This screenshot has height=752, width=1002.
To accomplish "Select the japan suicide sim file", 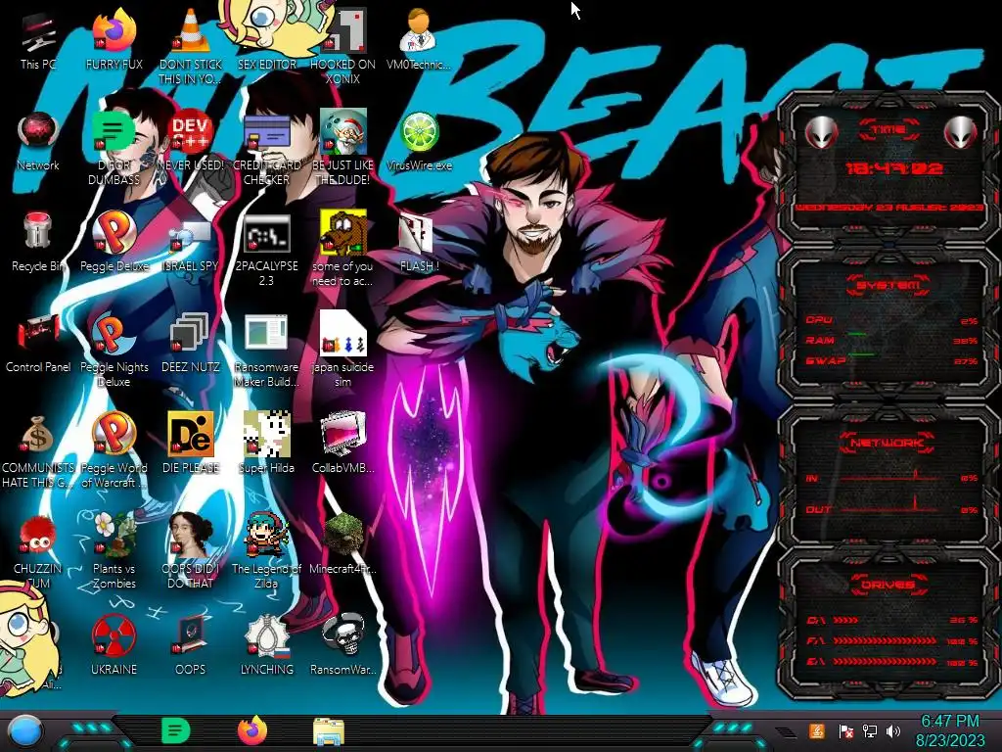I will coord(342,351).
